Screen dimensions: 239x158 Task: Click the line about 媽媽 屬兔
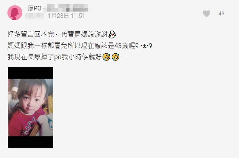(x=80, y=46)
